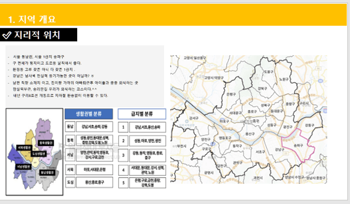Click the '관악구' label on large map
350x204 pixels.
click(x=237, y=162)
